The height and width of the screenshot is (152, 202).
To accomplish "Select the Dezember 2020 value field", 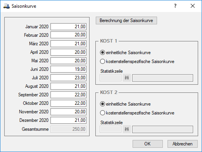I will tap(68, 120).
